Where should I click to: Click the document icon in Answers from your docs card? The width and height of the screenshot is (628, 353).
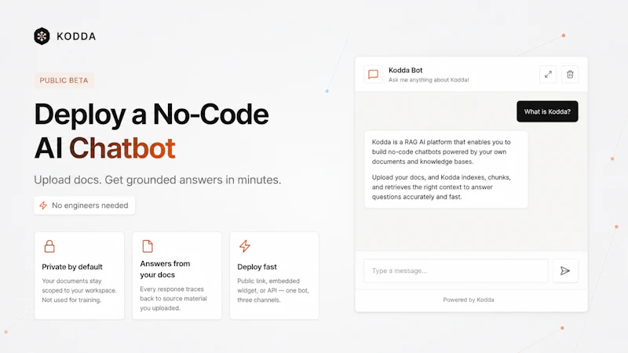click(x=148, y=246)
